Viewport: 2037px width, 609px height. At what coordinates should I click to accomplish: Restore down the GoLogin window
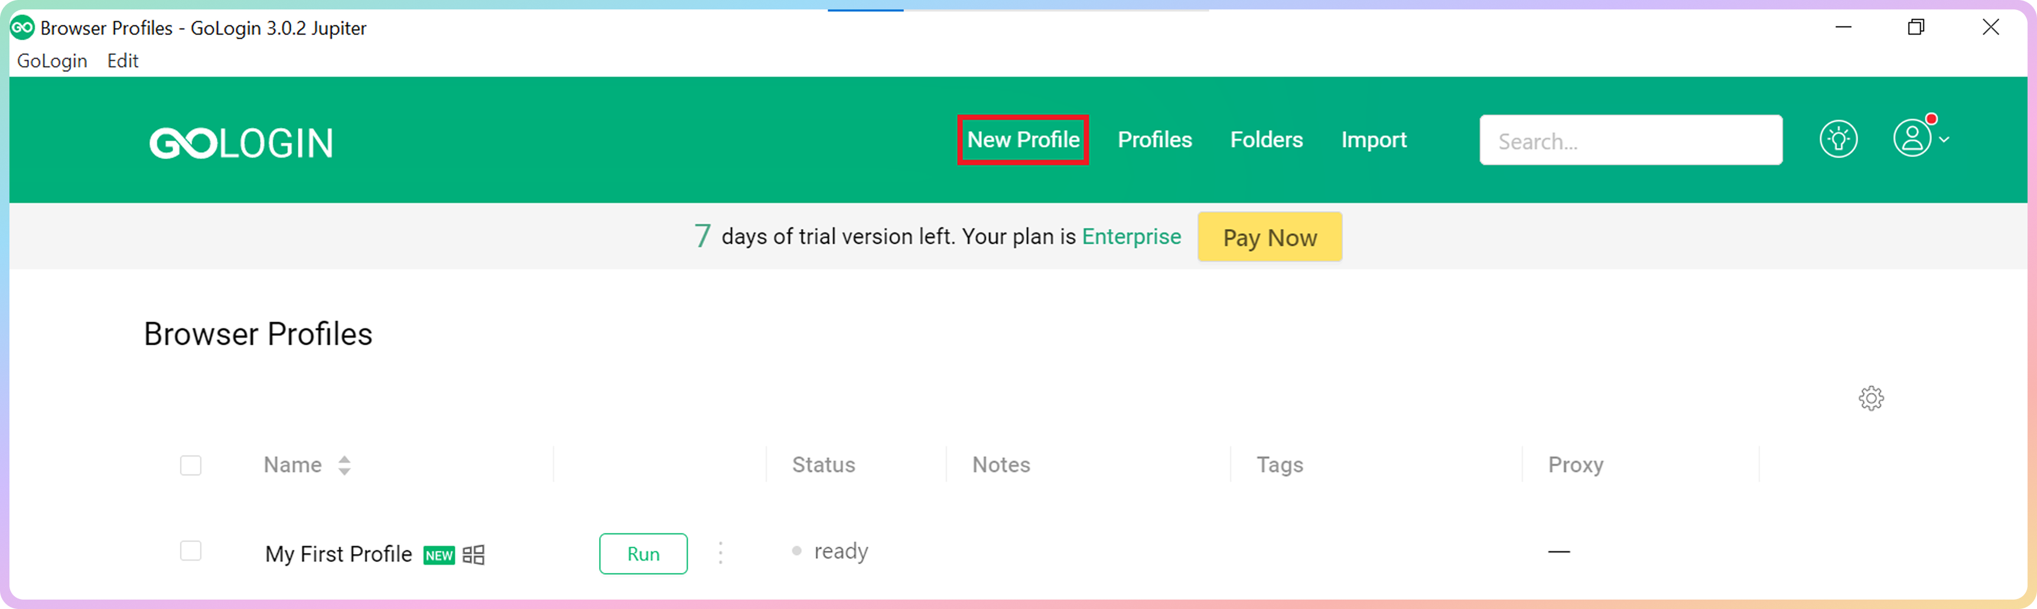(x=1915, y=28)
